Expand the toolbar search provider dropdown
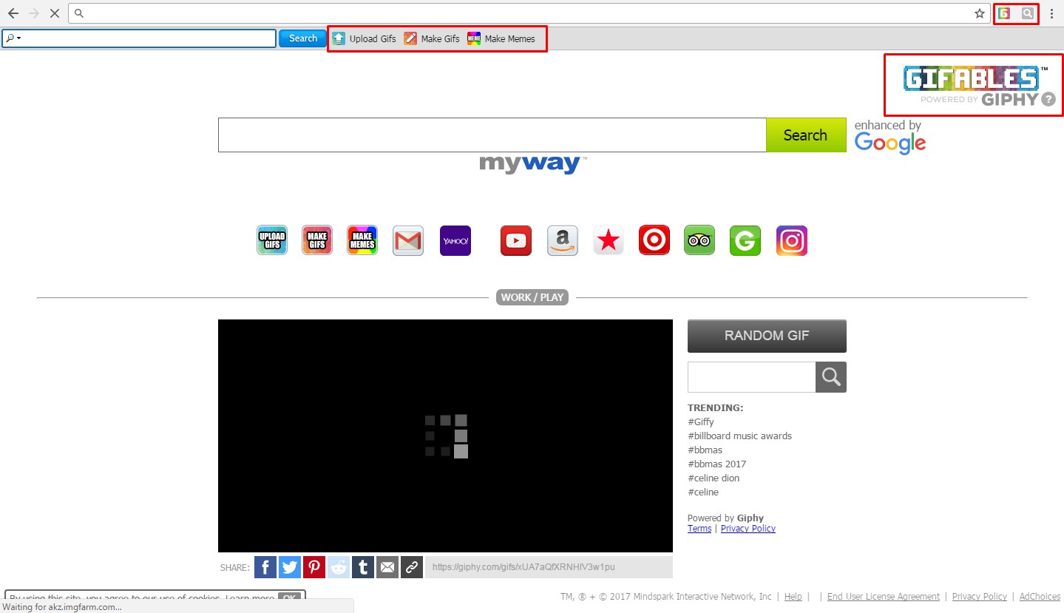 (x=13, y=38)
